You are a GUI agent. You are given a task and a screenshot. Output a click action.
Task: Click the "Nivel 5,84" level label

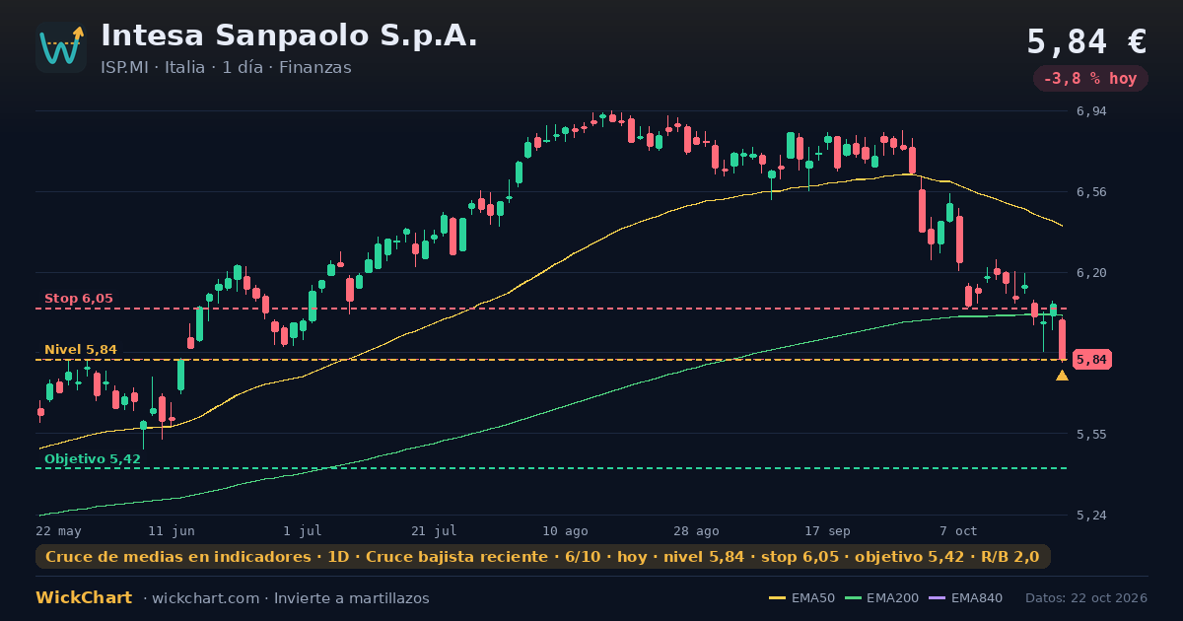80,349
